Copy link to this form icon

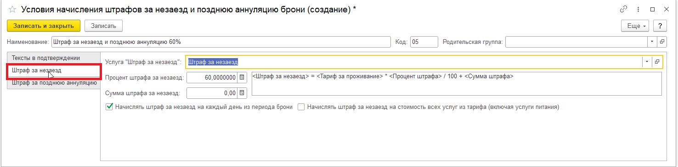pyautogui.click(x=623, y=9)
